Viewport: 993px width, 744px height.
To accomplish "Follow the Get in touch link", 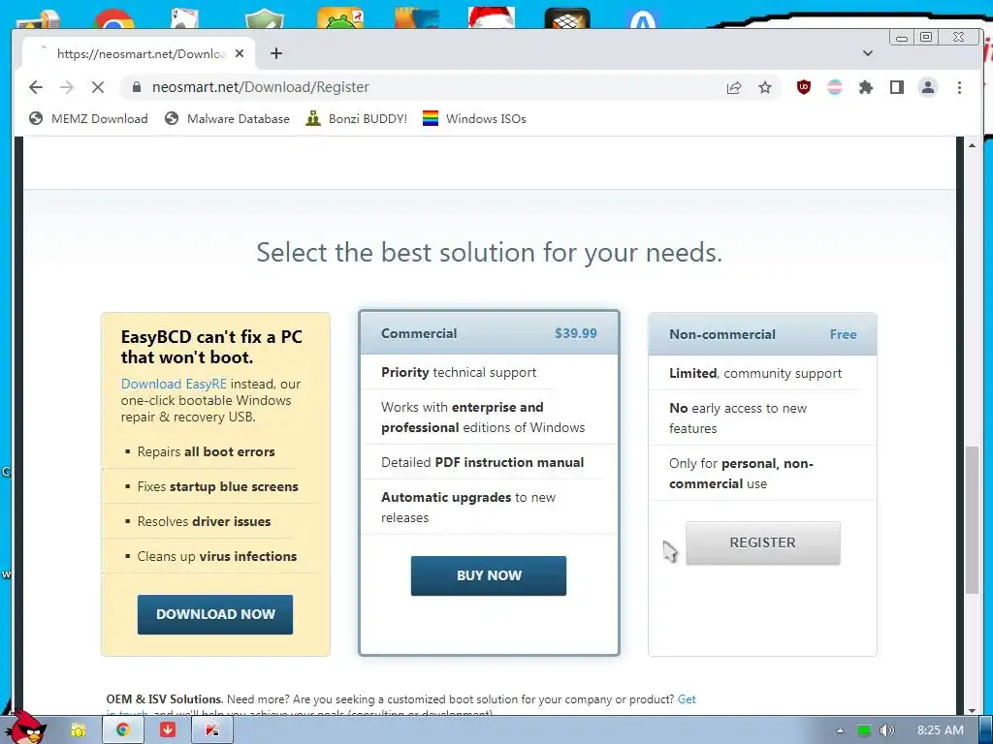I will pyautogui.click(x=687, y=699).
